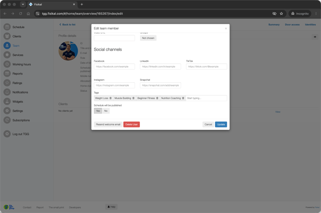Remove the Nutrition Coaching tag trash icon
The height and width of the screenshot is (213, 321).
183,98
